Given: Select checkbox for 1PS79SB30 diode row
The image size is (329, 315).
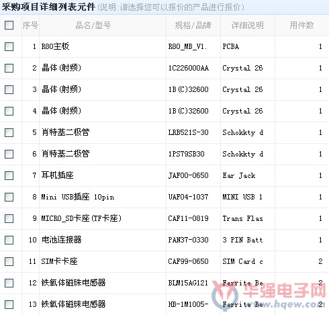Looking at the screenshot, I should 9,154.
